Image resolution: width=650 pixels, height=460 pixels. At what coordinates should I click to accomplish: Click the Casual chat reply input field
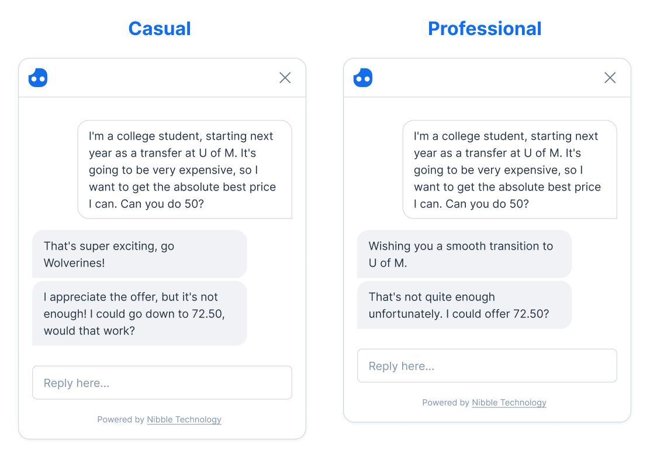coord(162,383)
